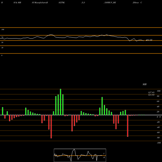
Task: Click the MR axis label -80
Action: coord(158,138)
